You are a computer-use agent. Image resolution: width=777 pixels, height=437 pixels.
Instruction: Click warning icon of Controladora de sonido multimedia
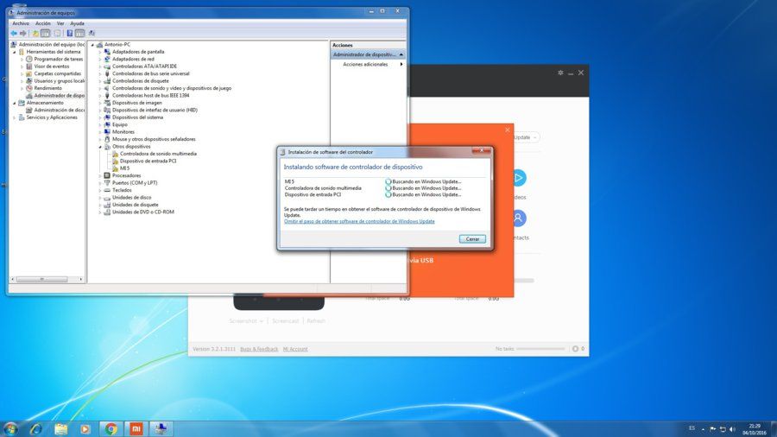115,154
